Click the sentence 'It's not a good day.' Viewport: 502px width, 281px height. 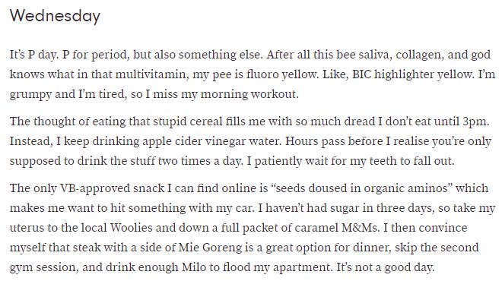coord(385,268)
